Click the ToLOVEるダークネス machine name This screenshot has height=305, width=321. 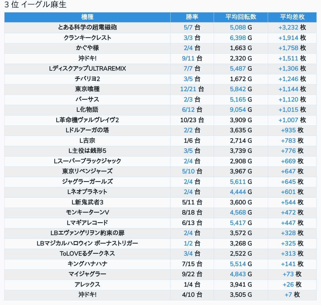(87, 253)
